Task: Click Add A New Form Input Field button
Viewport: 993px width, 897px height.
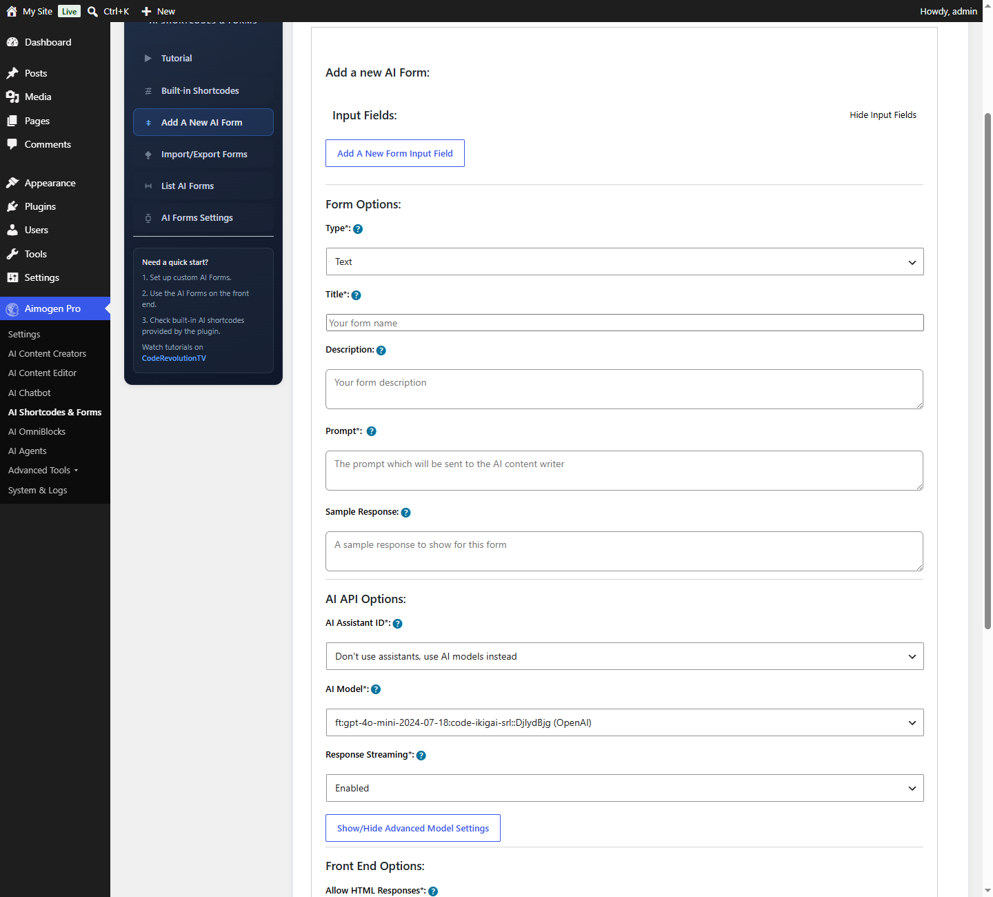Action: pyautogui.click(x=395, y=153)
